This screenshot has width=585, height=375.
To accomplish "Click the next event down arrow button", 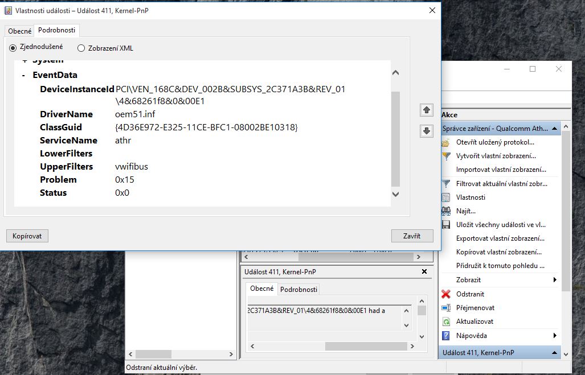I will (427, 131).
